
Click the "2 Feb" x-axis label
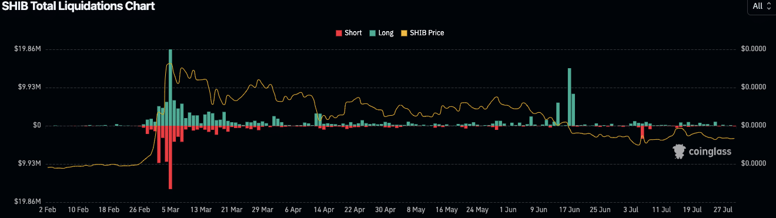[48, 209]
